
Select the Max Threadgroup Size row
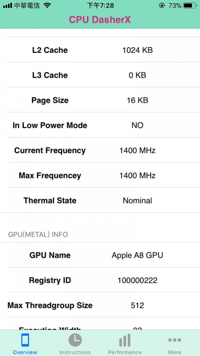pos(100,305)
